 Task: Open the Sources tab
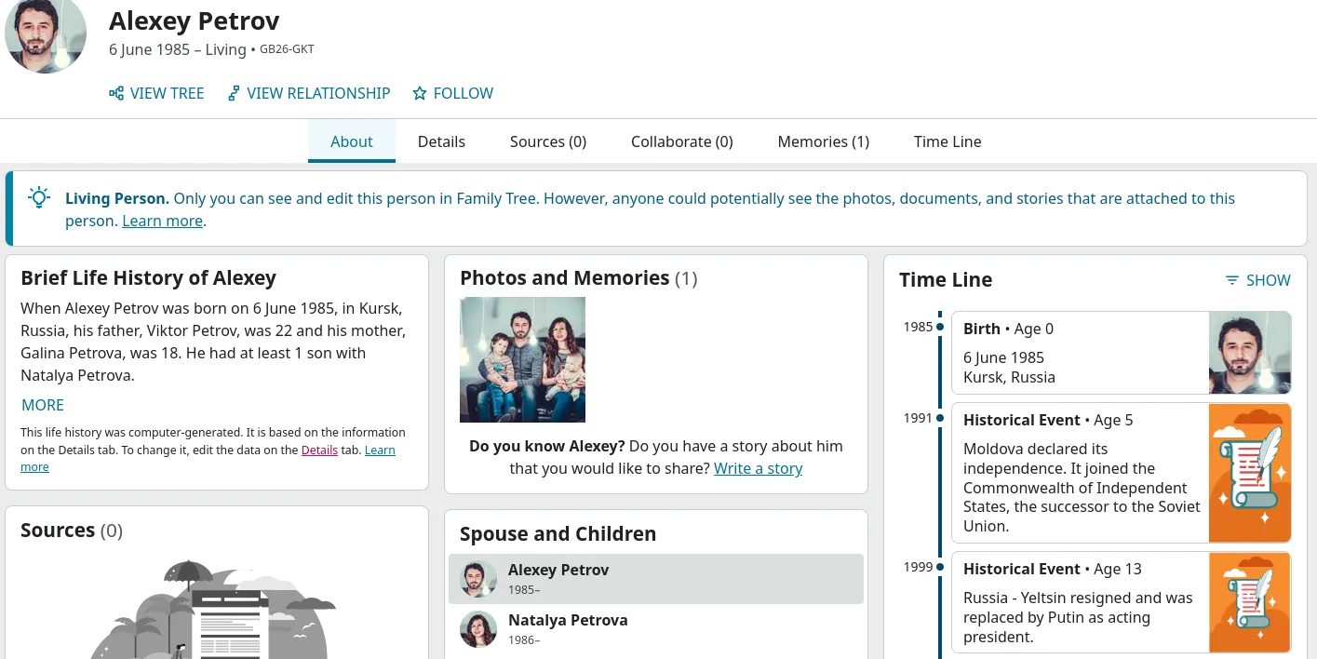547,141
